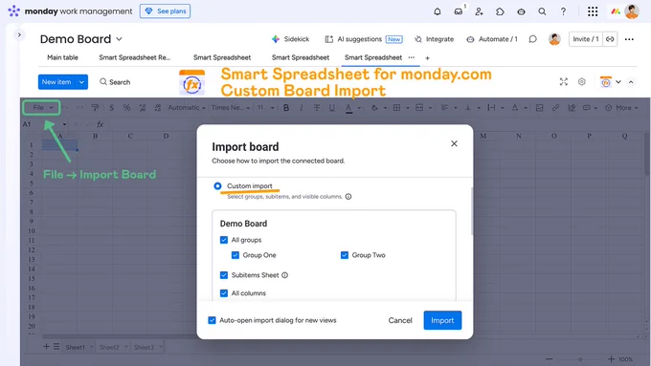
Task: Click the Invite / 1 button
Action: tap(586, 39)
